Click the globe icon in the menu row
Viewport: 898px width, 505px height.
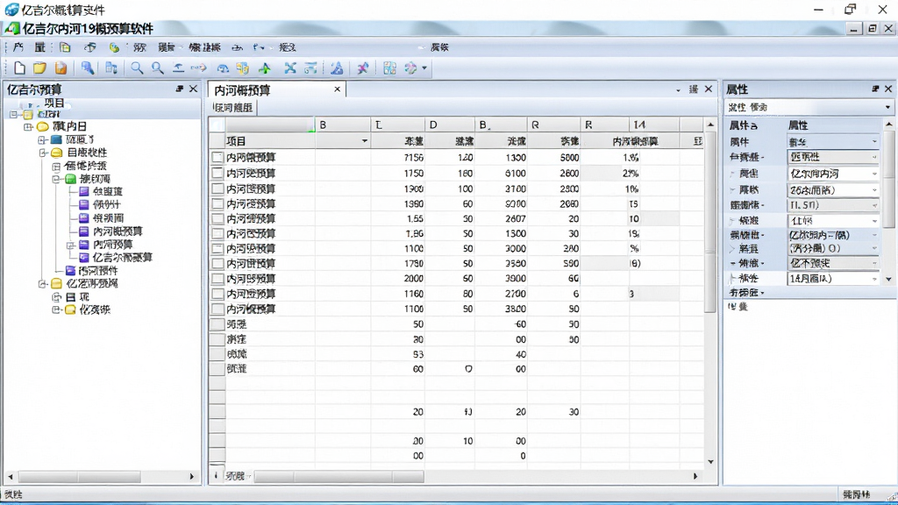[115, 47]
